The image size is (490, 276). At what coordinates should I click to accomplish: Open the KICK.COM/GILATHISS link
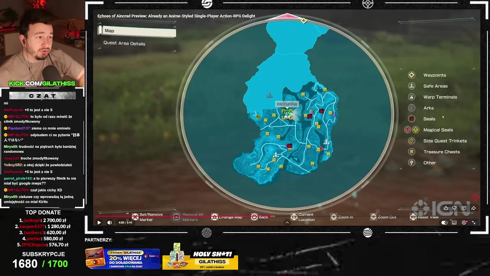(42, 84)
